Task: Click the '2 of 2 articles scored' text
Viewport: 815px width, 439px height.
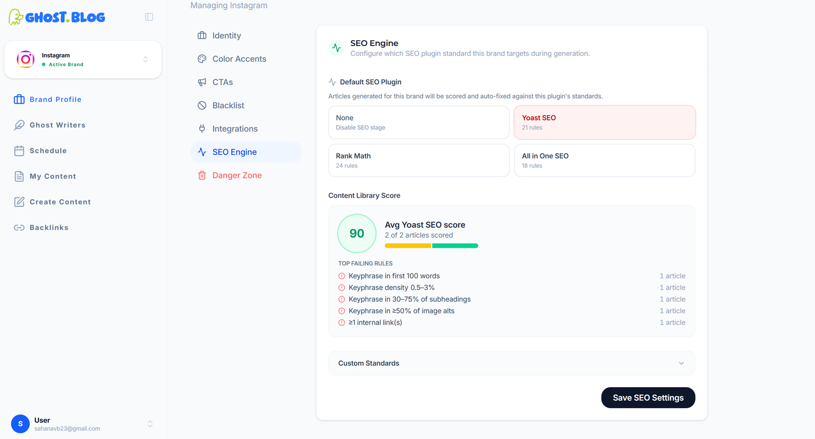Action: click(x=419, y=235)
